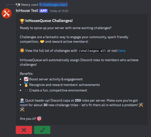
Task: Click the medal emoji beside 'Recognize and reward'
Action: (x=26, y=85)
